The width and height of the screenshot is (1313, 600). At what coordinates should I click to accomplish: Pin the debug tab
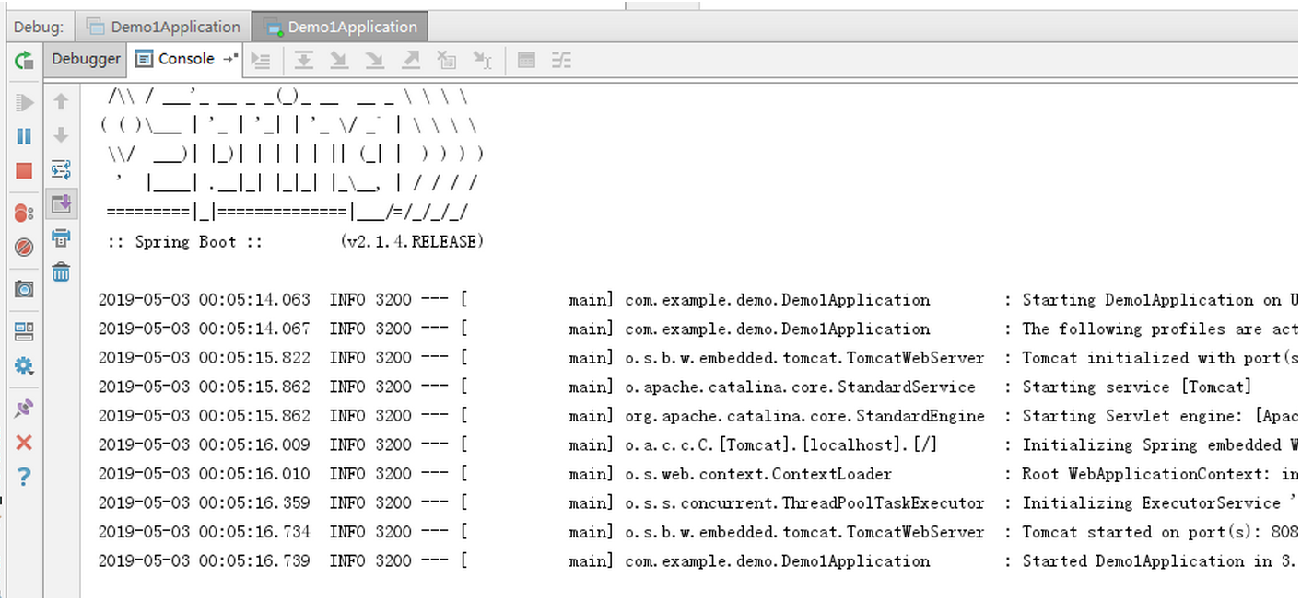(24, 409)
